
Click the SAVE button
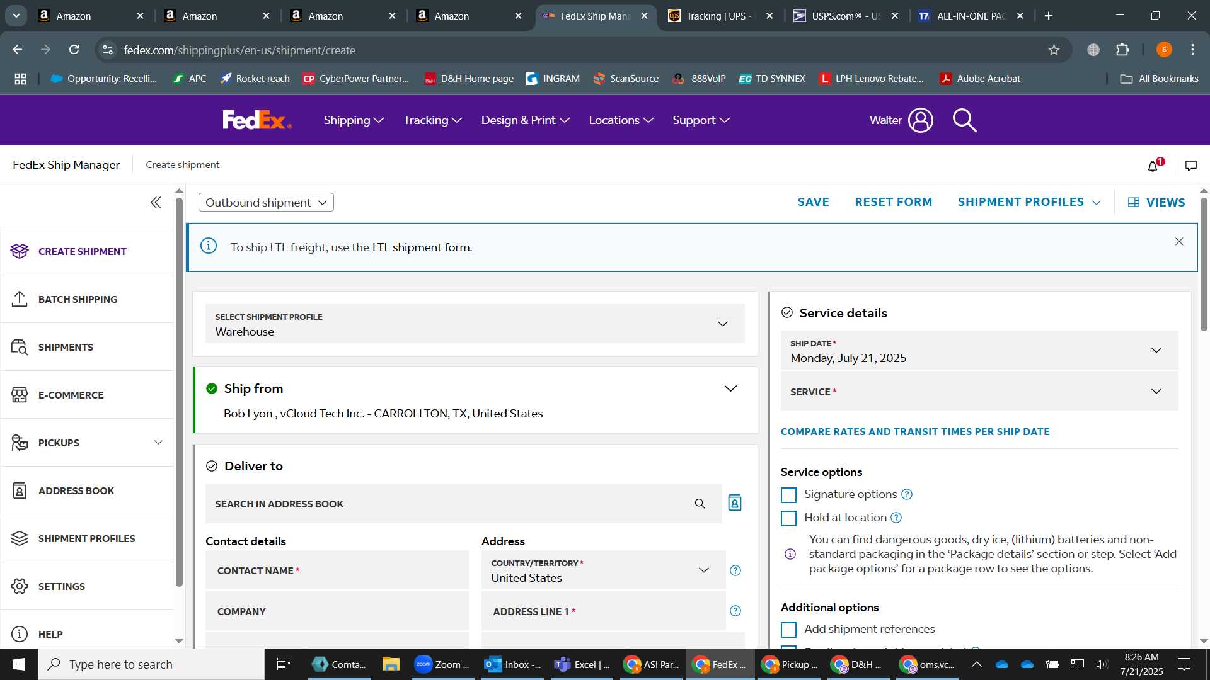(813, 202)
